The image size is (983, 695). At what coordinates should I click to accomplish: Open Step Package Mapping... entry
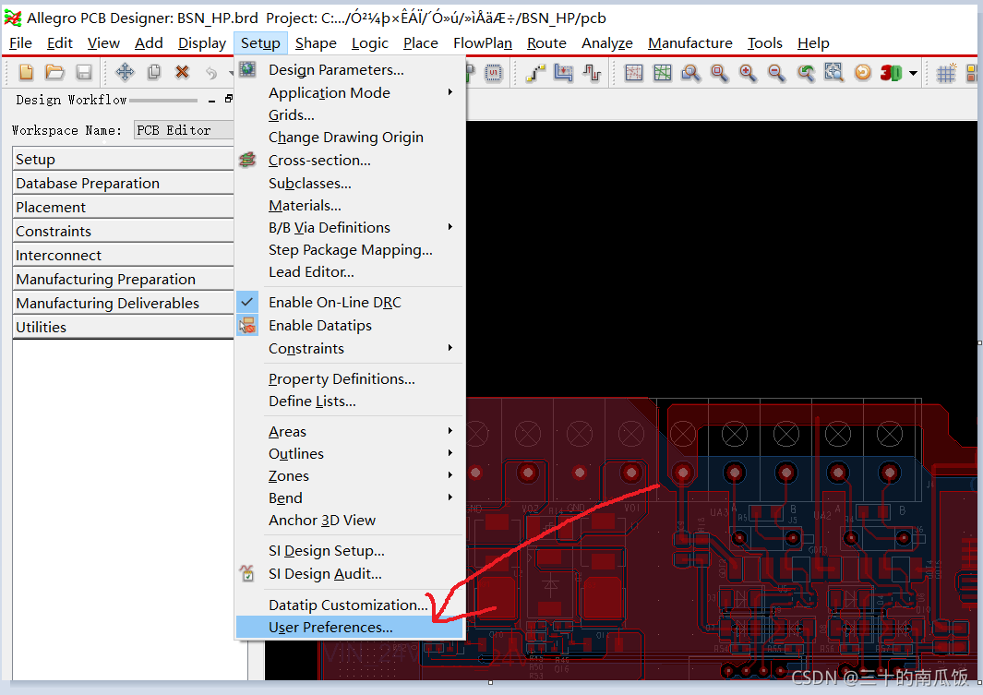coord(350,249)
